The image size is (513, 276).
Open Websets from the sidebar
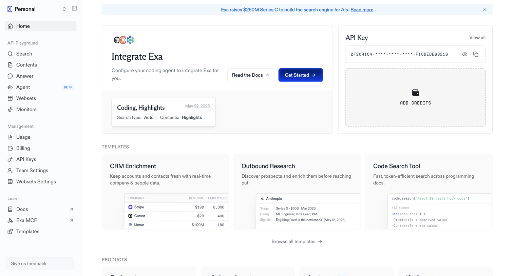[x=41, y=98]
